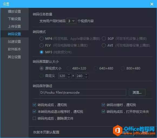The width and height of the screenshot is (157, 138).
Task: Click the 浏览... browse button
Action: (137, 92)
